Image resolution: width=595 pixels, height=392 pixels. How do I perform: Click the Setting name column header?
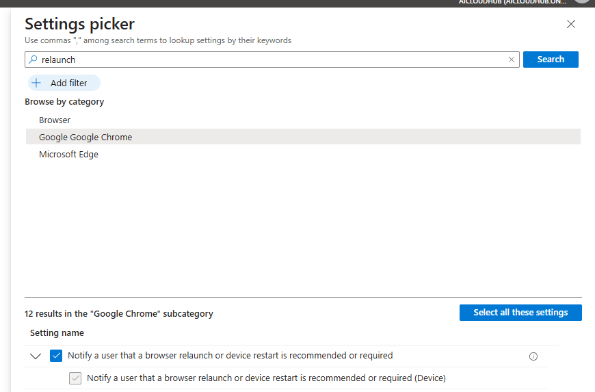pos(57,333)
